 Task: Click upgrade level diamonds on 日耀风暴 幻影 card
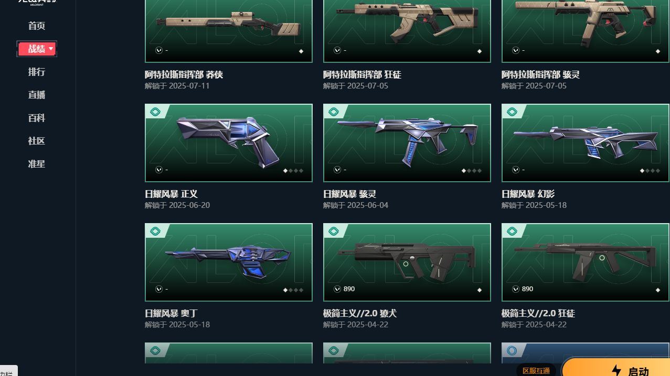tap(650, 170)
